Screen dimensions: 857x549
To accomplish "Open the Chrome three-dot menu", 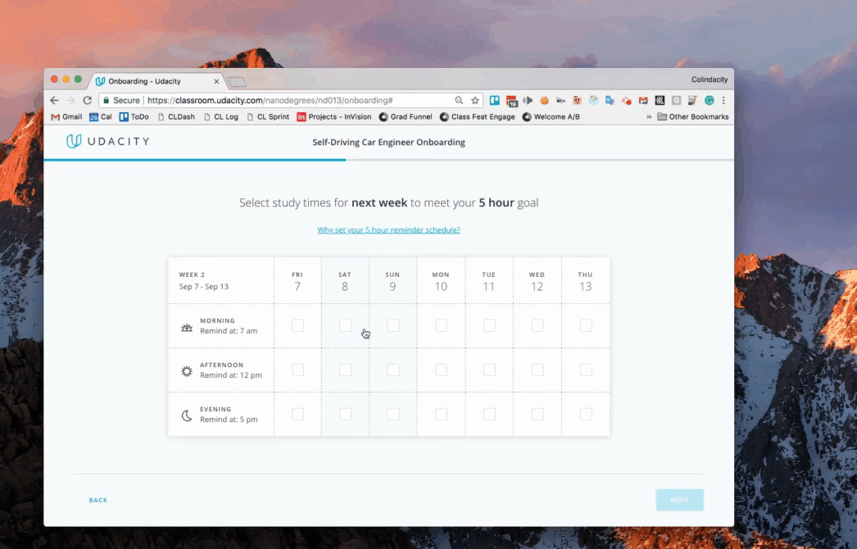I will [x=724, y=99].
